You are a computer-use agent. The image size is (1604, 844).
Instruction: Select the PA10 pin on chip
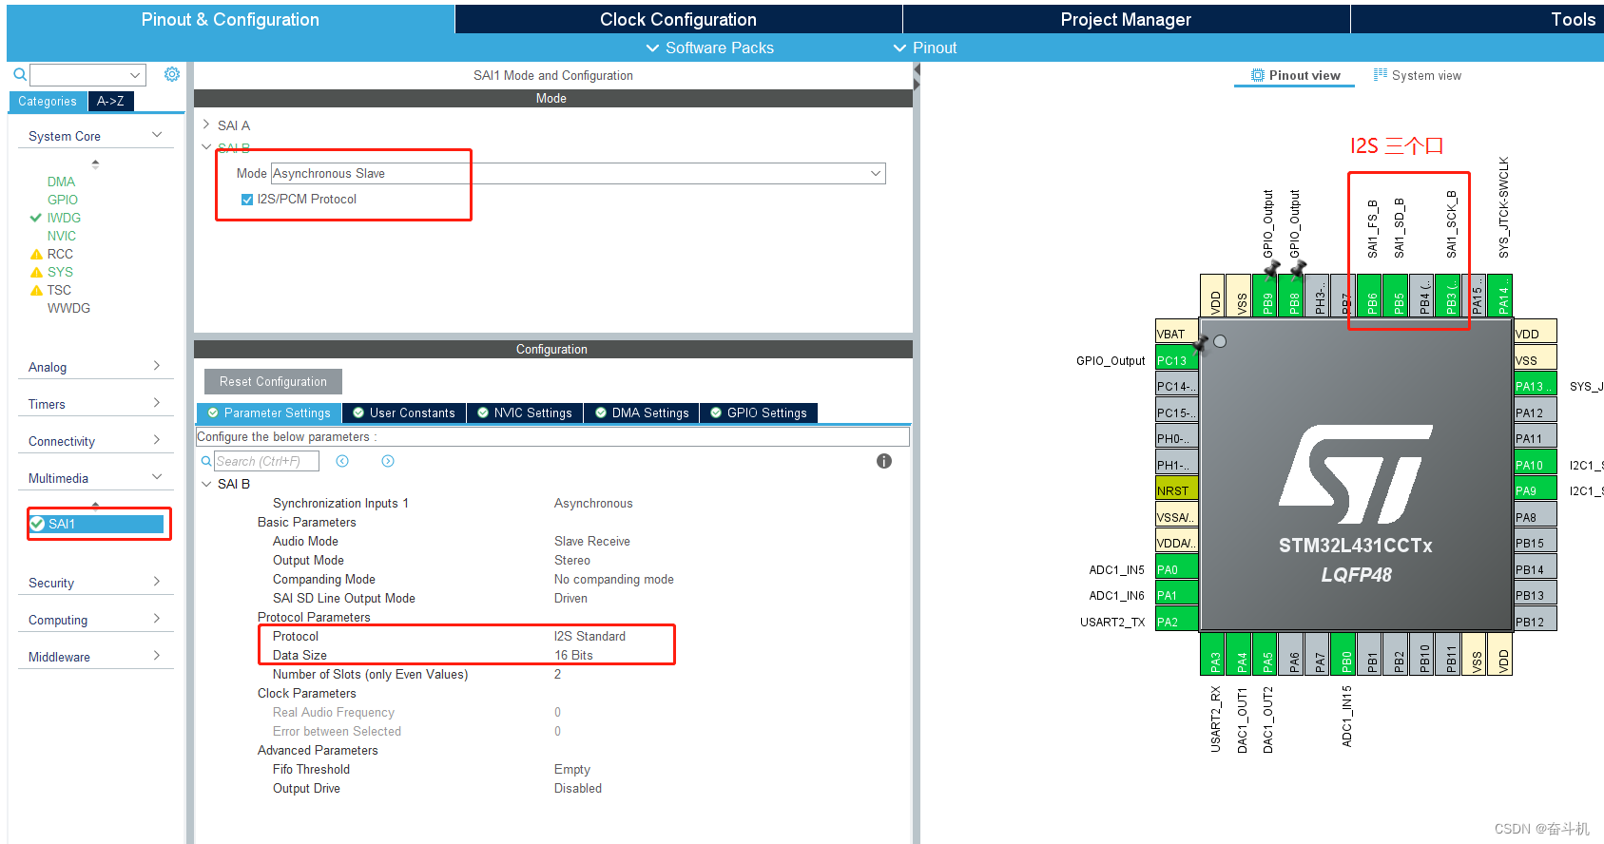[1535, 465]
